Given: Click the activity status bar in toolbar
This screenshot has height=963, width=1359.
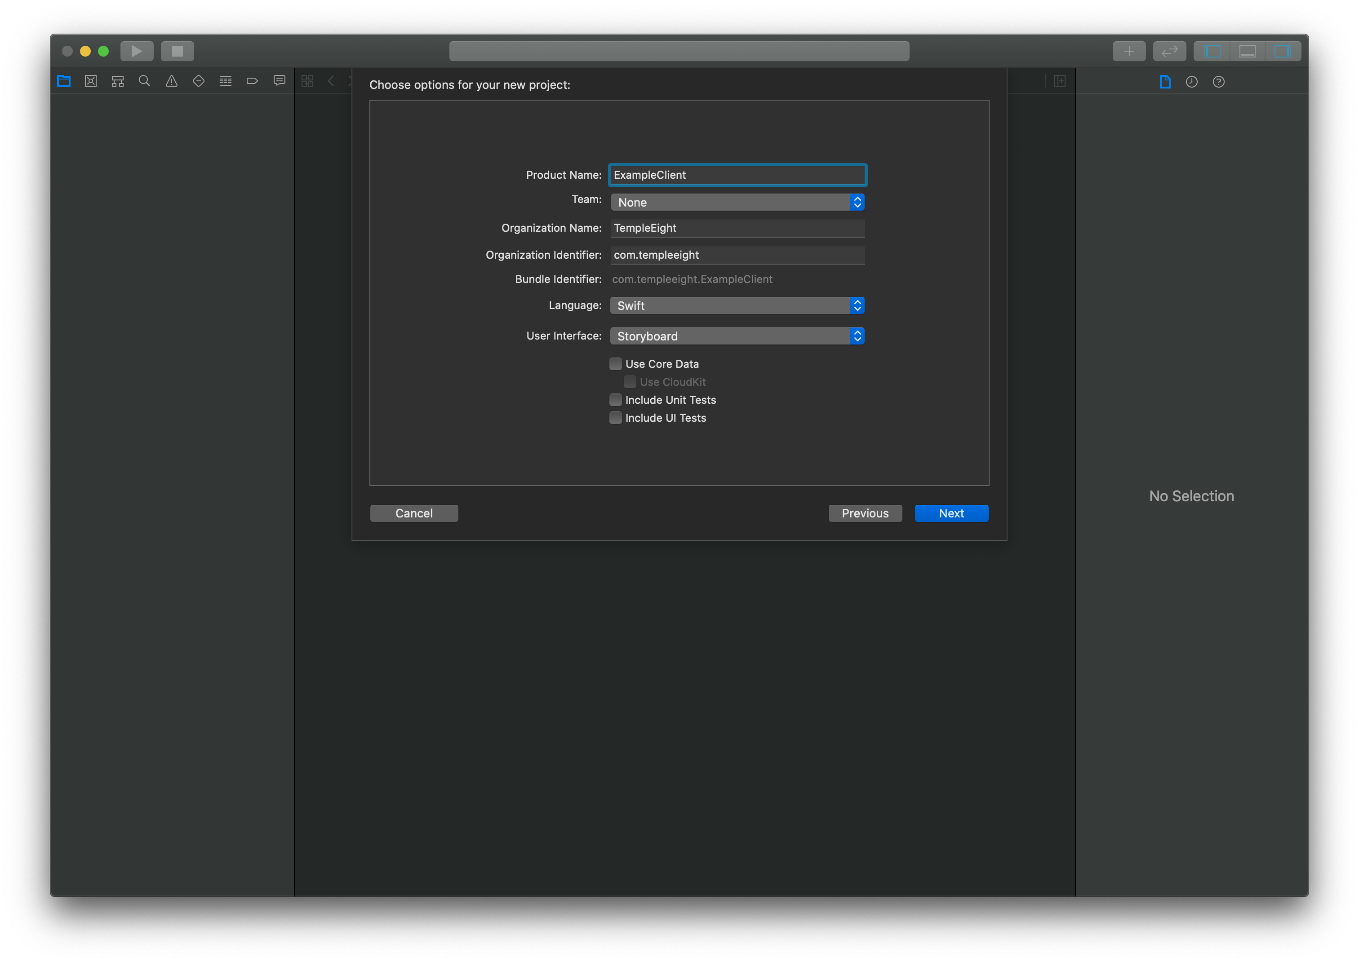Looking at the screenshot, I should point(679,51).
